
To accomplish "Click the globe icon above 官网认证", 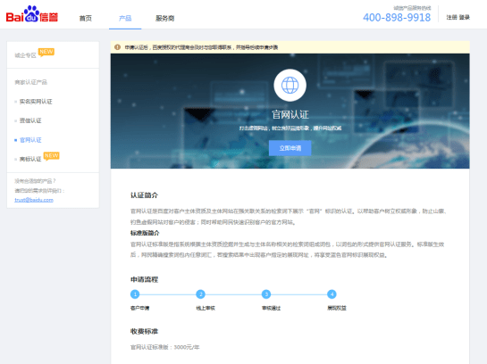I will (290, 86).
